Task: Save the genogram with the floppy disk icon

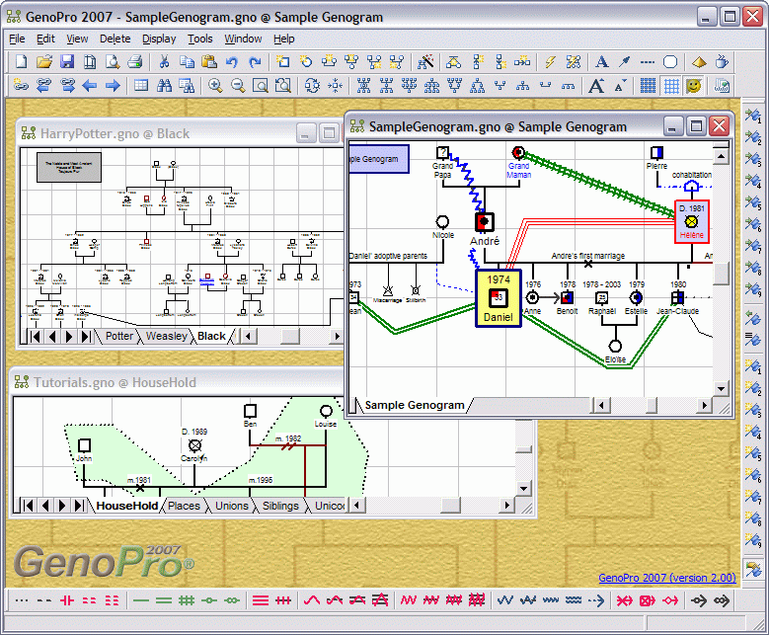Action: [67, 62]
